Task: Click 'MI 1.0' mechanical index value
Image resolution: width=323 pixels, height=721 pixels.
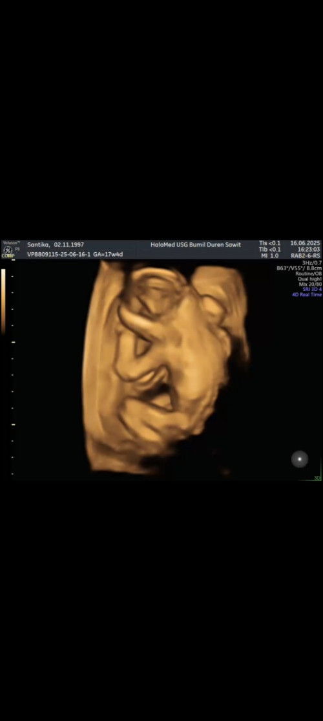Action: (x=270, y=255)
